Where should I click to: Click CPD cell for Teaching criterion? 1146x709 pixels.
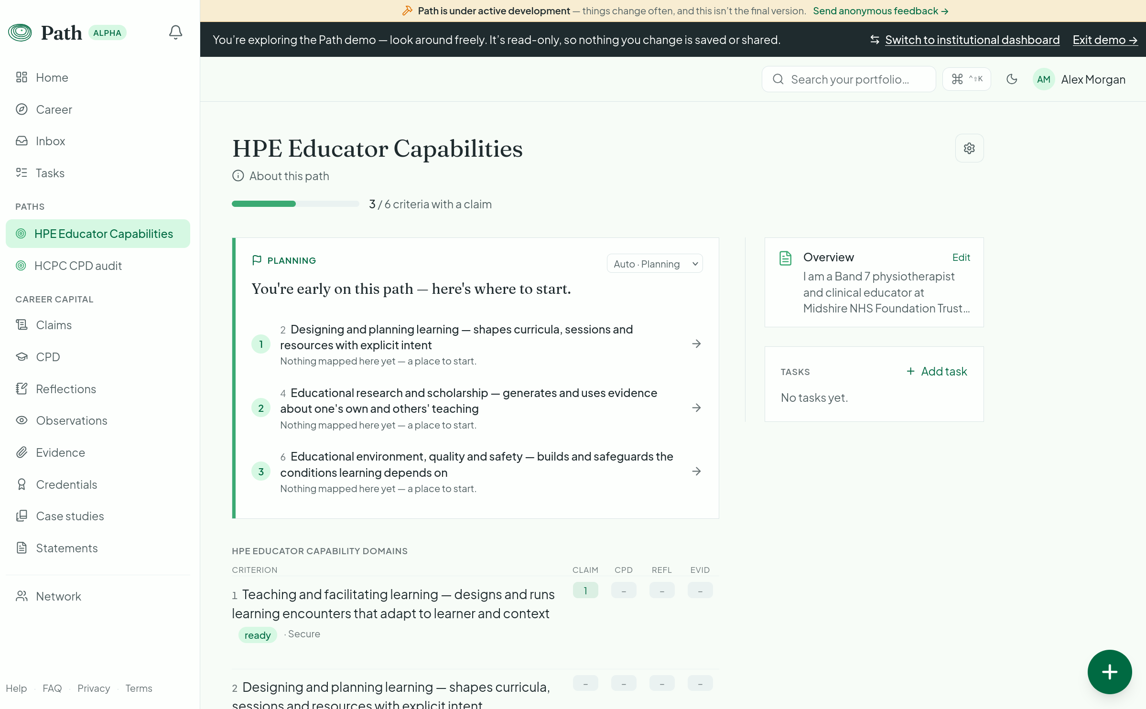click(624, 591)
